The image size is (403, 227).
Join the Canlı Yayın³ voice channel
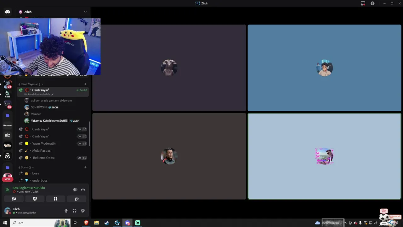[53, 136]
